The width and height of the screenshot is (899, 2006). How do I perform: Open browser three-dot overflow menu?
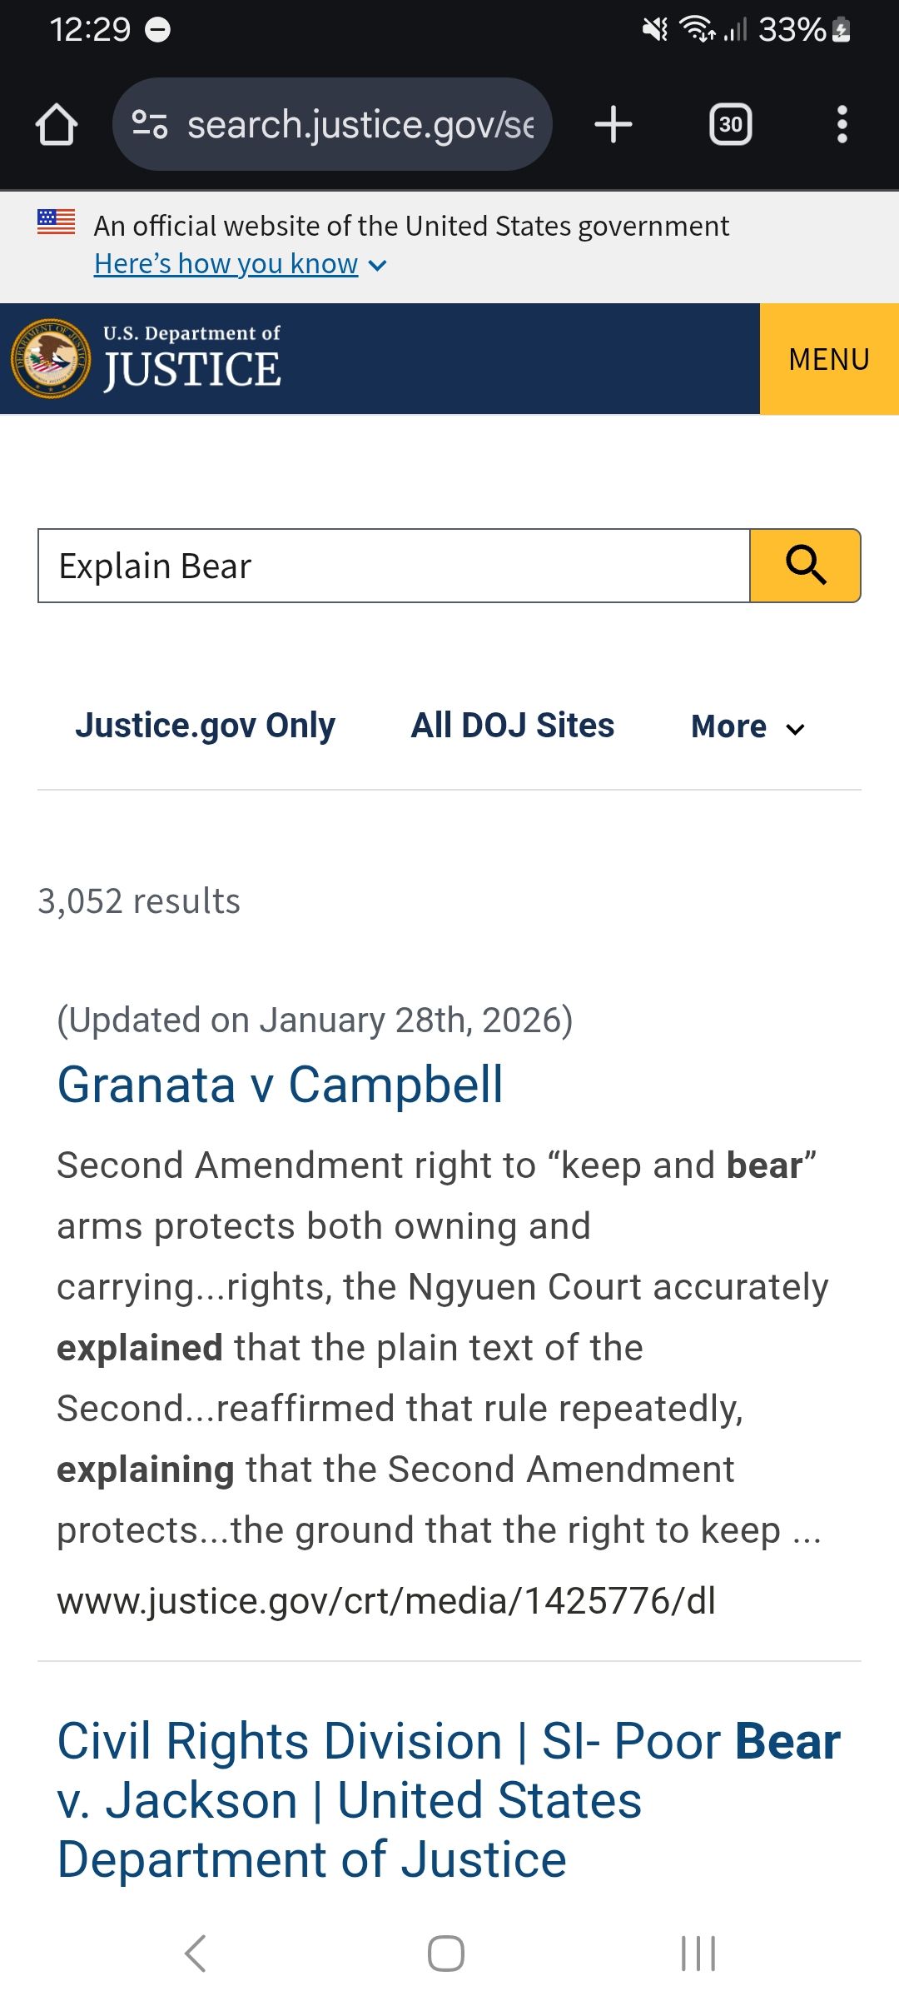pos(842,125)
